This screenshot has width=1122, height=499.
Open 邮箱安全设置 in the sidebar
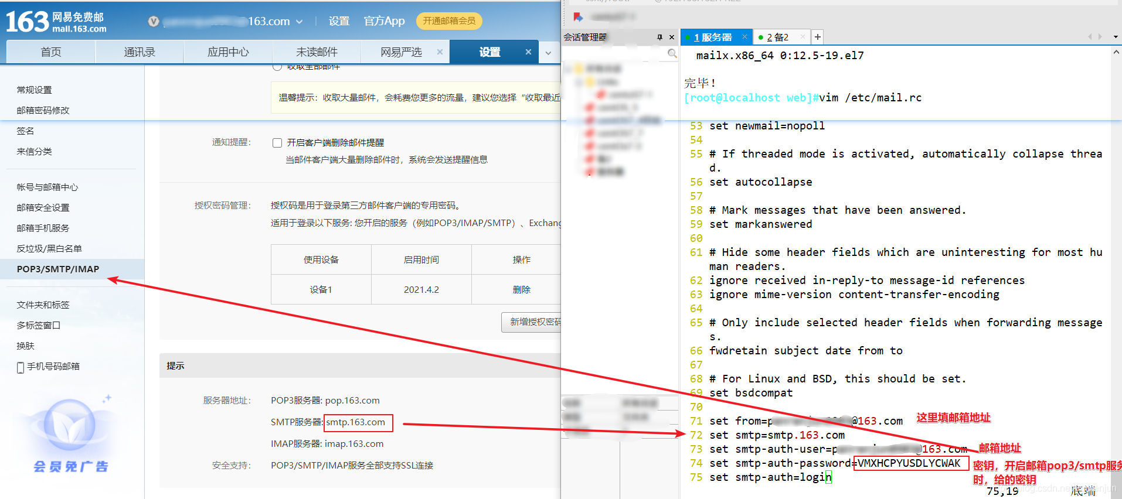[x=43, y=207]
